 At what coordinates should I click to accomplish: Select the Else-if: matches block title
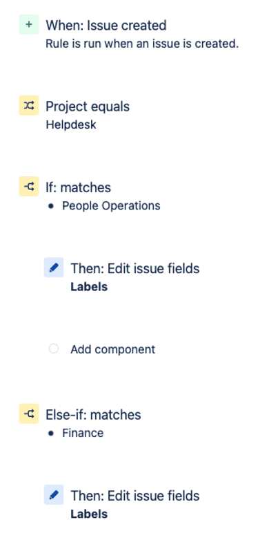pos(93,415)
